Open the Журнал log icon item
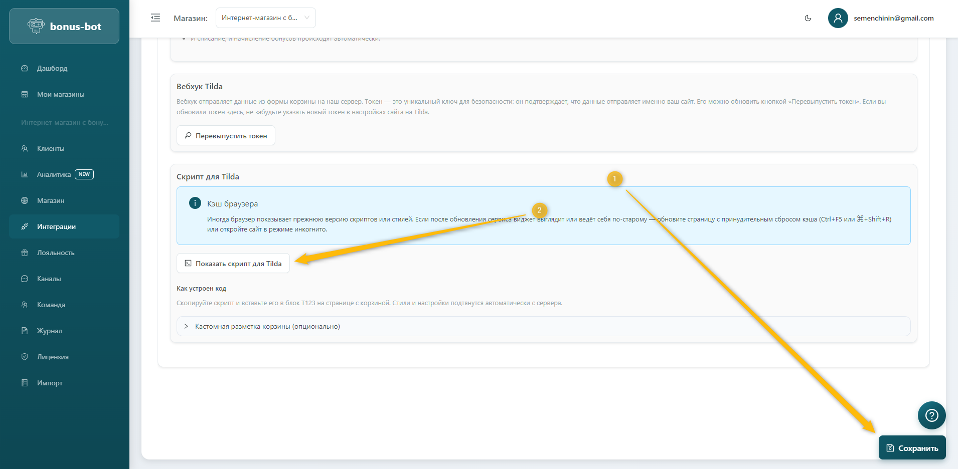The image size is (958, 469). point(25,331)
